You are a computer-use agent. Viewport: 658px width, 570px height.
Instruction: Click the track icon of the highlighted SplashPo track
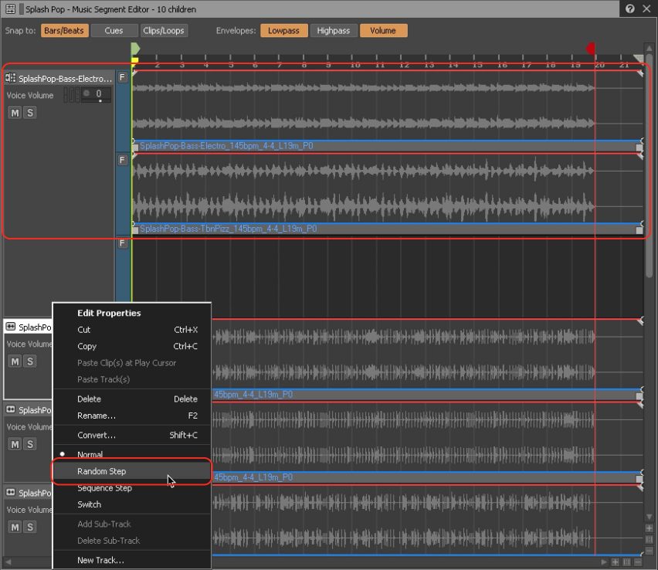[11, 327]
